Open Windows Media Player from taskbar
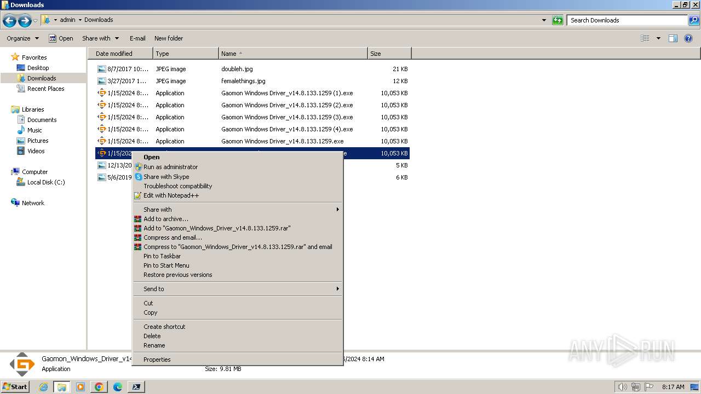Screen dimensions: 701x394 (81, 387)
